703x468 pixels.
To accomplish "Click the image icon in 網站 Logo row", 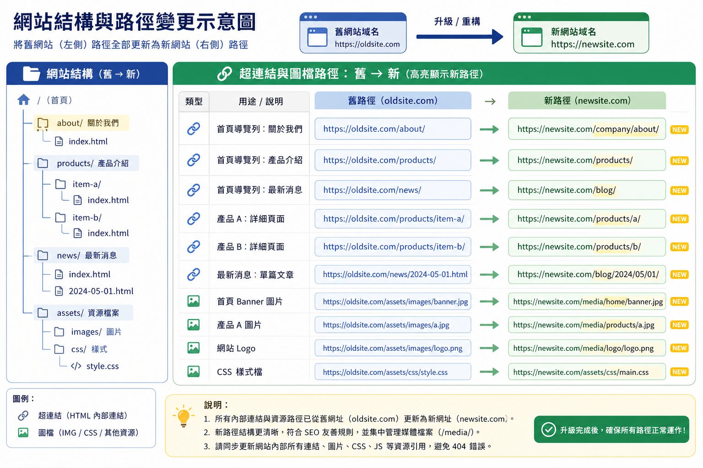I will click(x=194, y=348).
